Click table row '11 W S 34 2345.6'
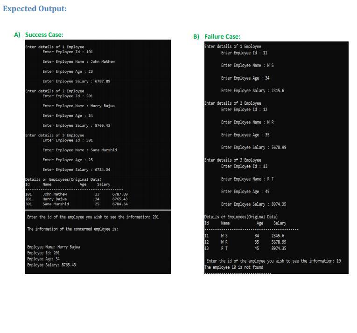 pos(244,236)
